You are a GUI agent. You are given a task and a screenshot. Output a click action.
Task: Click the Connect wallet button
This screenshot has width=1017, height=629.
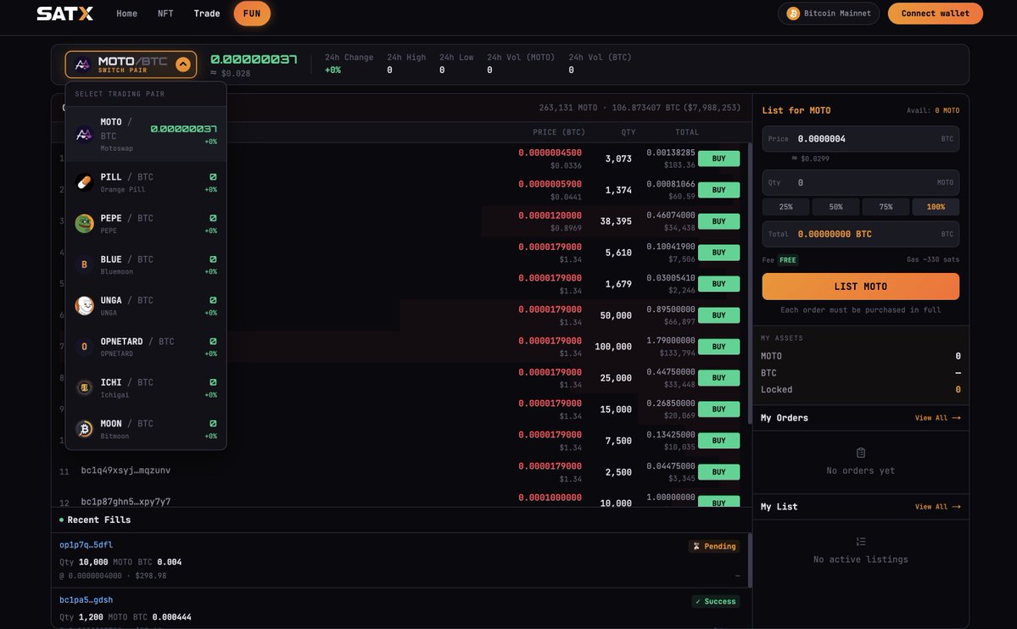(936, 14)
